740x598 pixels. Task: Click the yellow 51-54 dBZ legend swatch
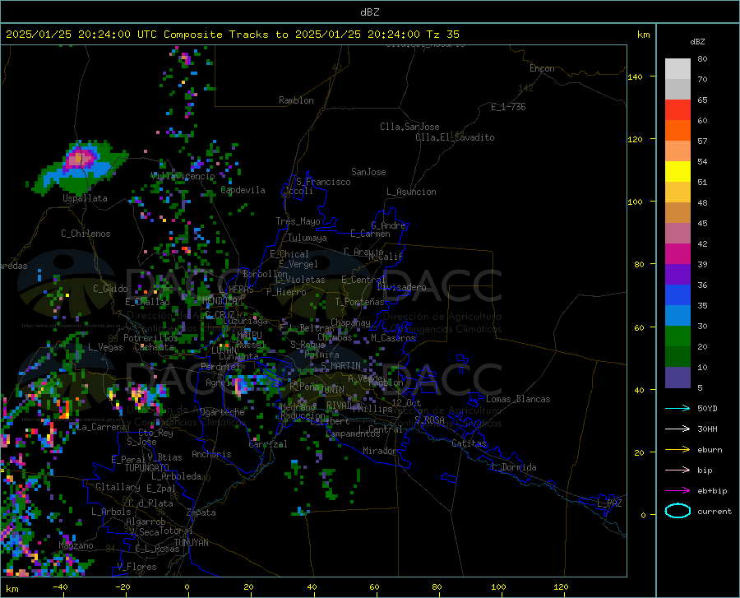(678, 172)
